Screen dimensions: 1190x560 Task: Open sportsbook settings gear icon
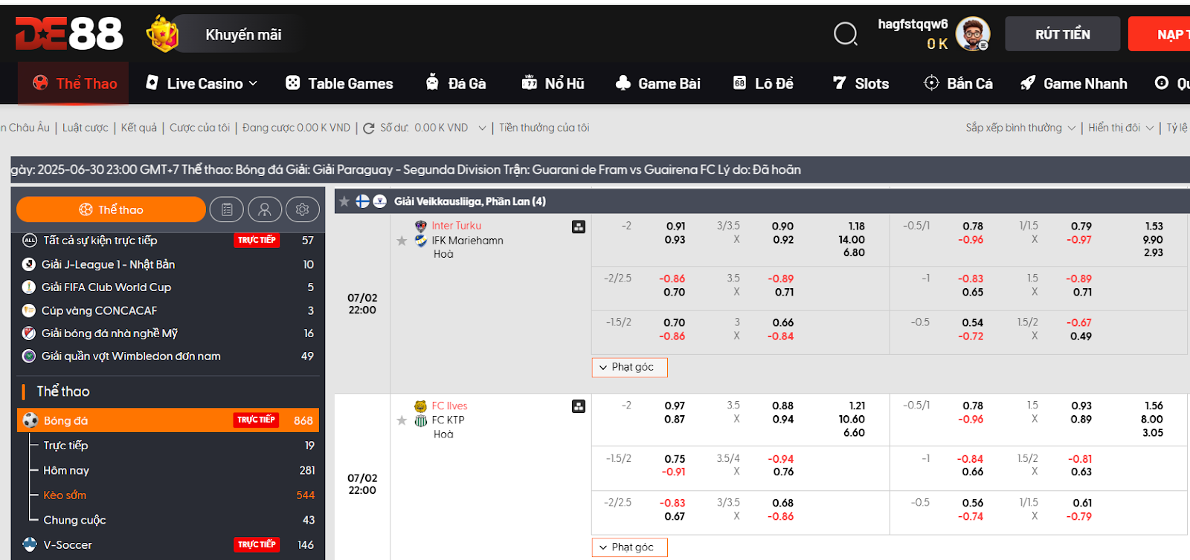pos(302,210)
